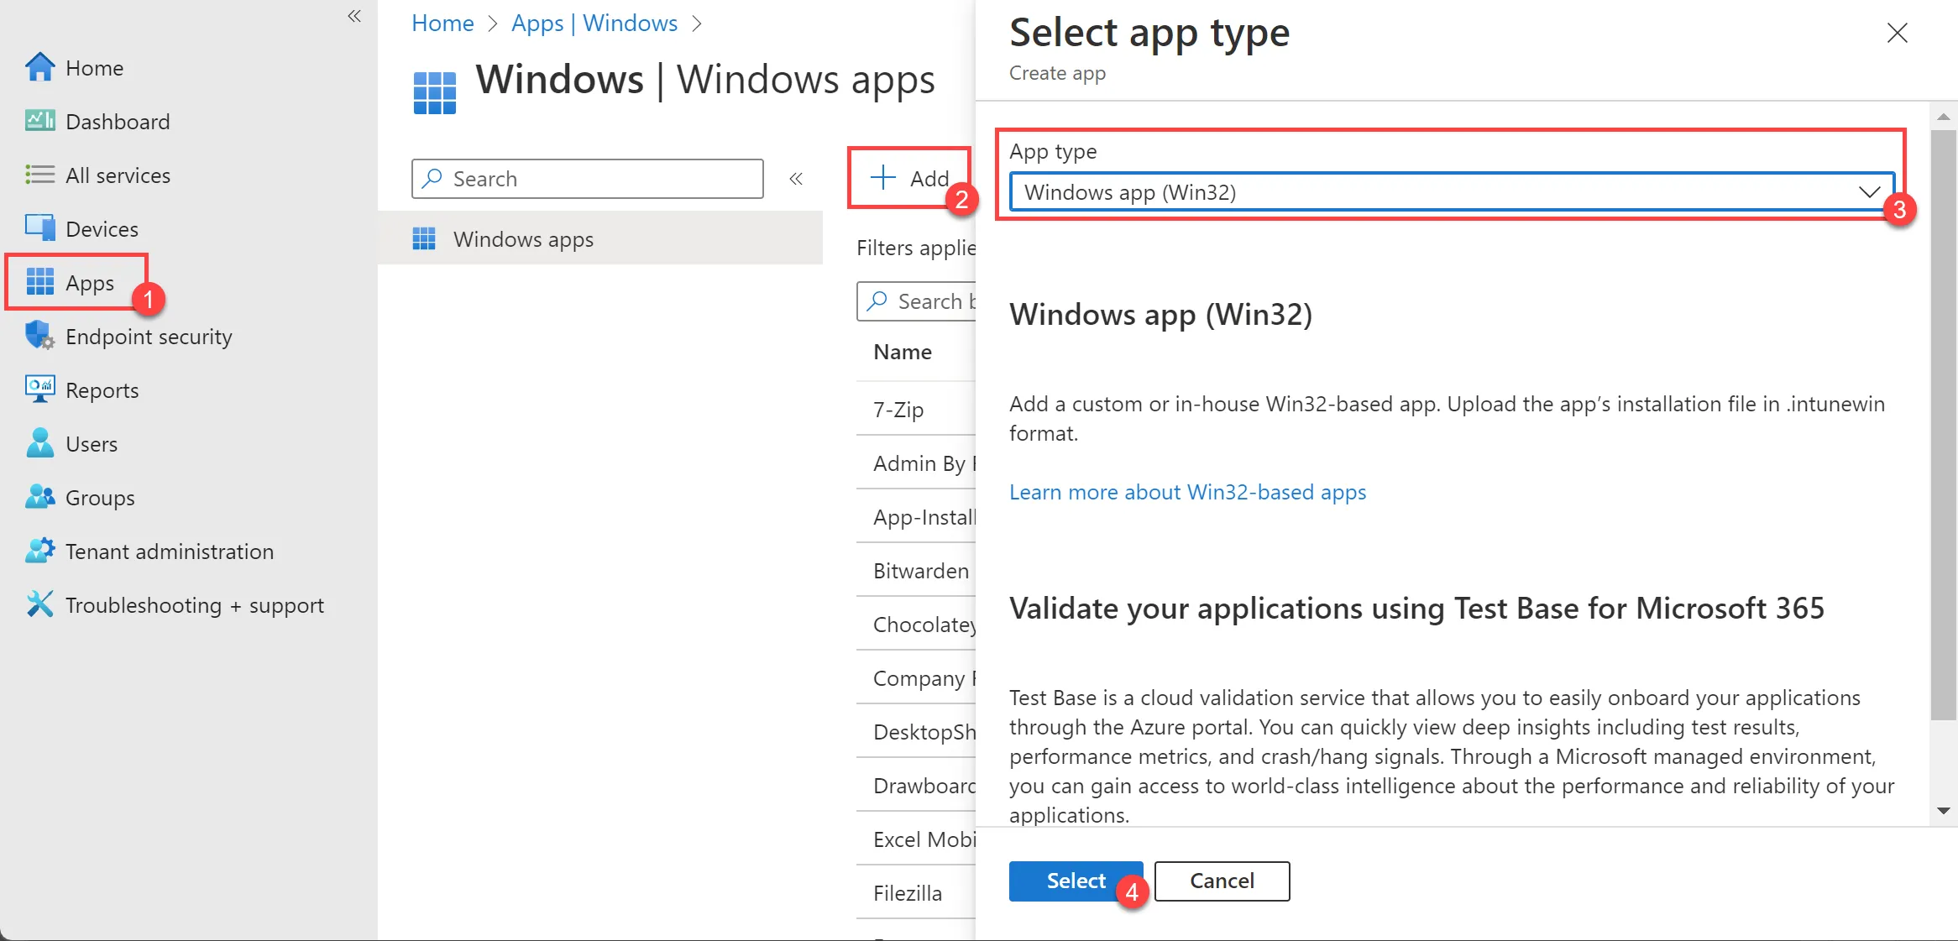Viewport: 1958px width, 941px height.
Task: Collapse the left navigation with double-chevron
Action: tap(354, 16)
